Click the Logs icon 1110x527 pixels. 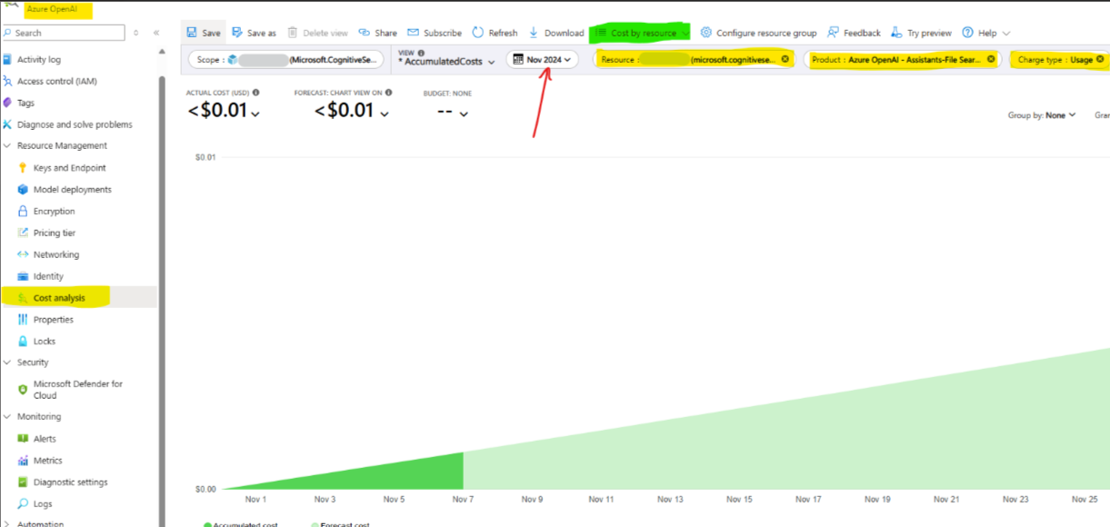24,504
